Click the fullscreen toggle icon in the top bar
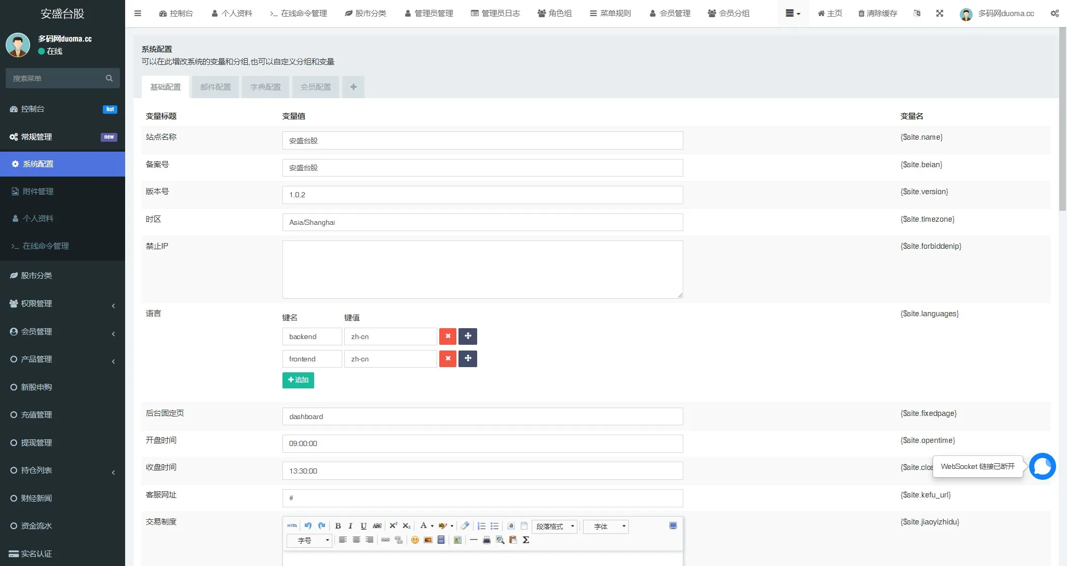Viewport: 1067px width, 566px height. 940,14
